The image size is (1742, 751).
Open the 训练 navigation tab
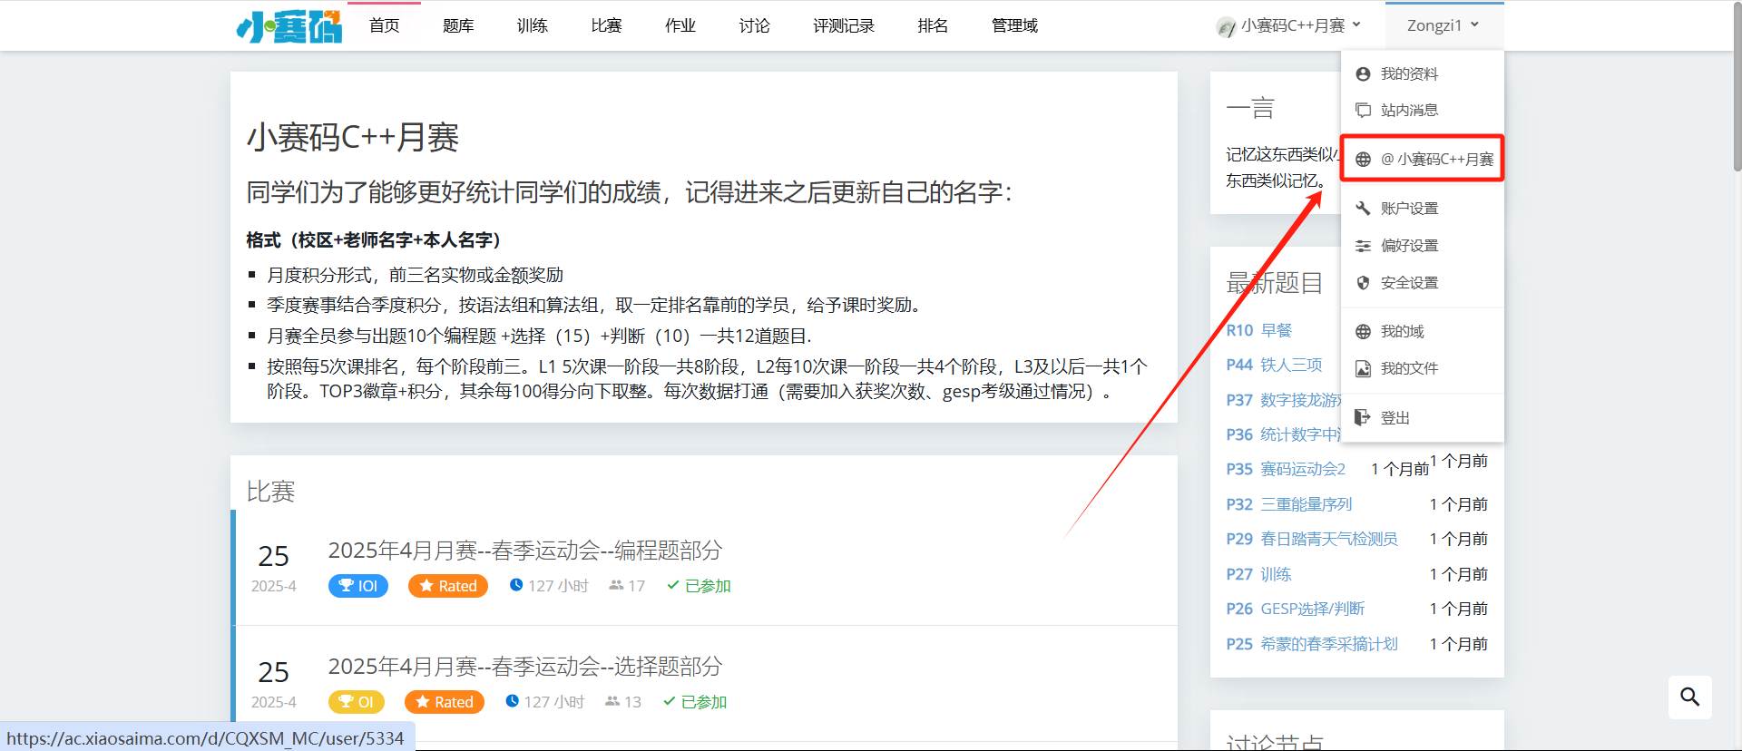tap(533, 25)
